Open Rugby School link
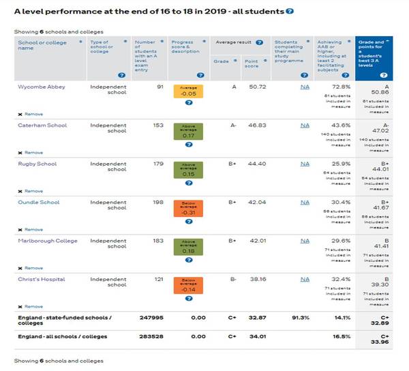 pos(37,164)
